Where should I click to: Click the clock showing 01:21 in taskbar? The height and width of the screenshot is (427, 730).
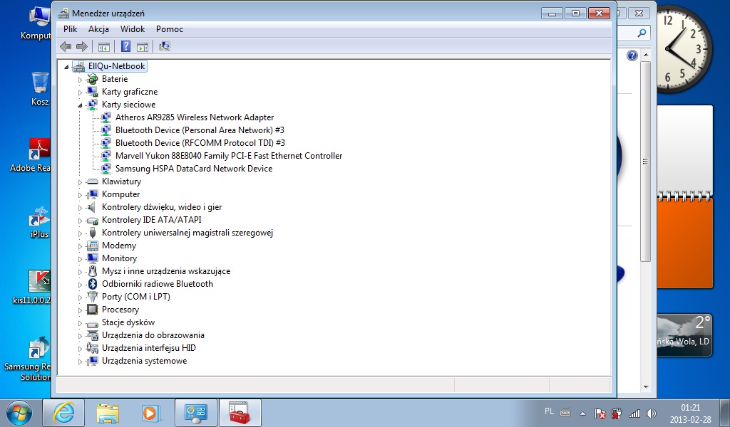(690, 413)
